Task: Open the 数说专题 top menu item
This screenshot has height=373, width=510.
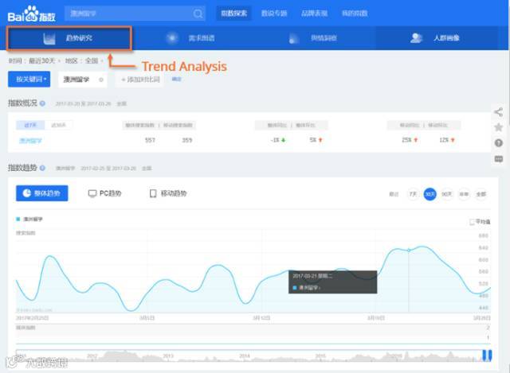Action: [274, 14]
